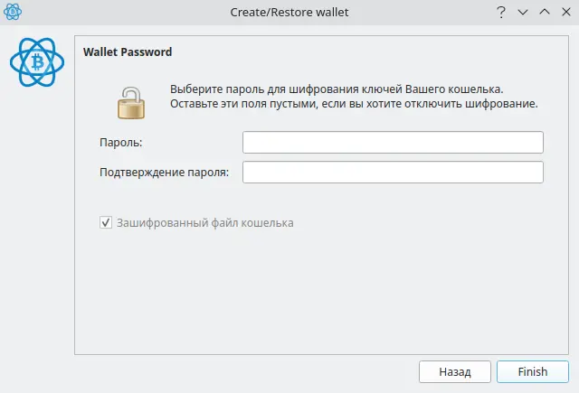Screen dimensions: 579x393
Task: Click the Выберите пароль instruction line
Action: 337,89
